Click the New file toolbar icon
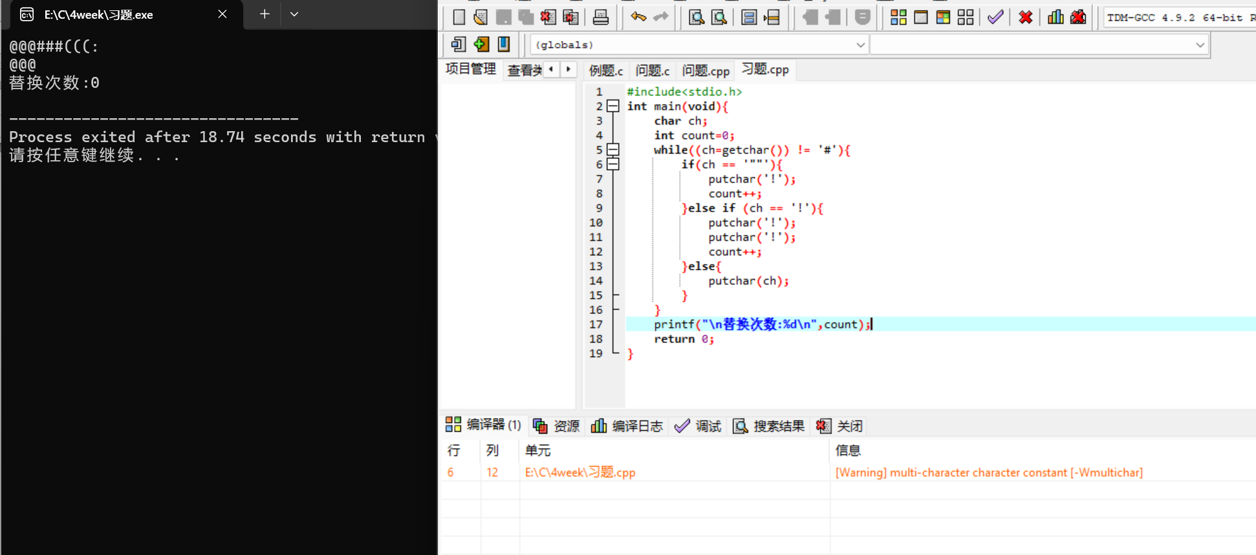 click(x=459, y=17)
